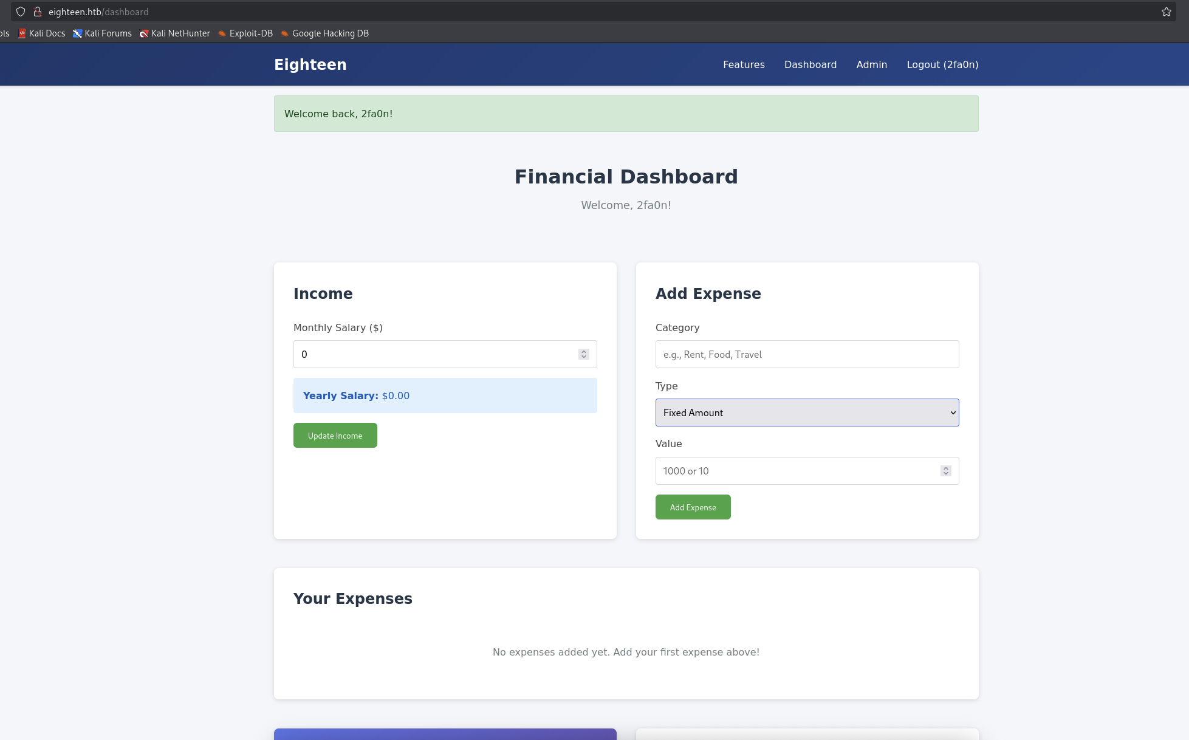Click the Add Expense button
The height and width of the screenshot is (740, 1189).
(x=693, y=507)
